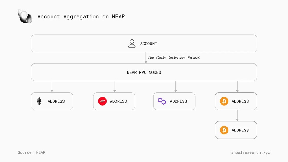Click the arrow pointing to Ethereum address box
Screen dimensions: 288x162
tap(52, 86)
